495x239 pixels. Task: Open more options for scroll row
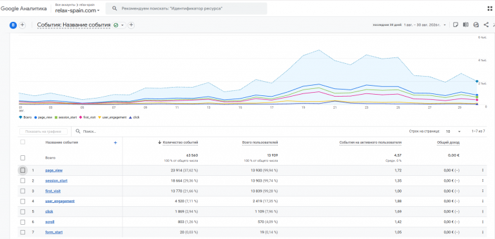click(x=483, y=222)
